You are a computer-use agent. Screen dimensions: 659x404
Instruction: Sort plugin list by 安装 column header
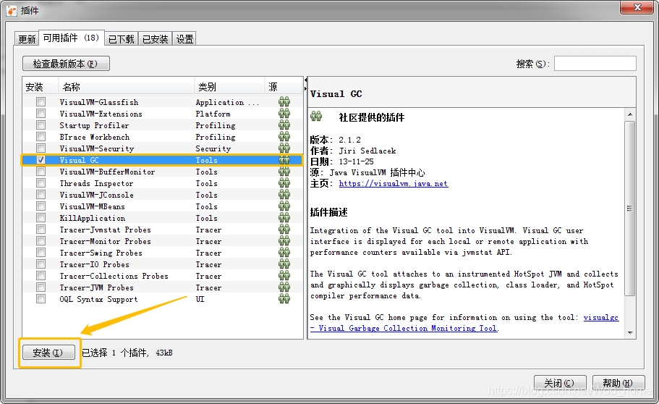click(x=41, y=87)
